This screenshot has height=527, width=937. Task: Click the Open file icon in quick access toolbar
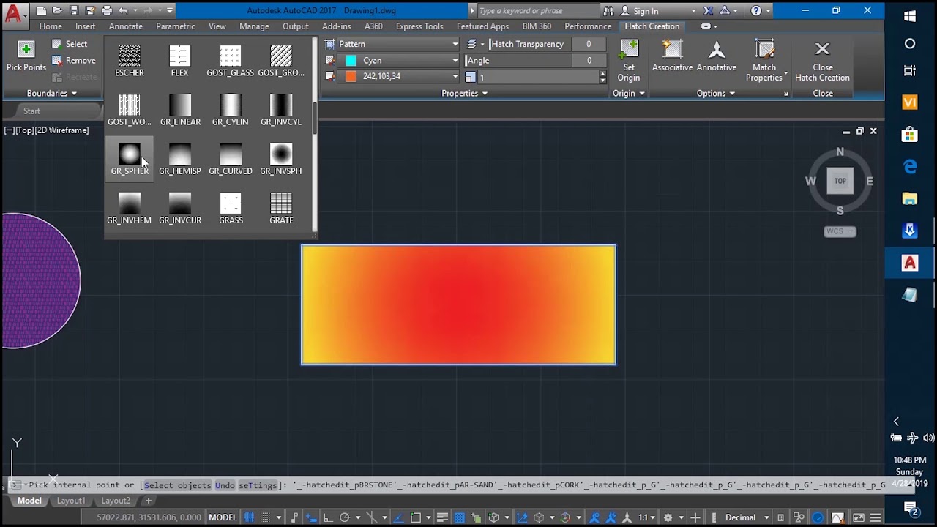click(58, 10)
